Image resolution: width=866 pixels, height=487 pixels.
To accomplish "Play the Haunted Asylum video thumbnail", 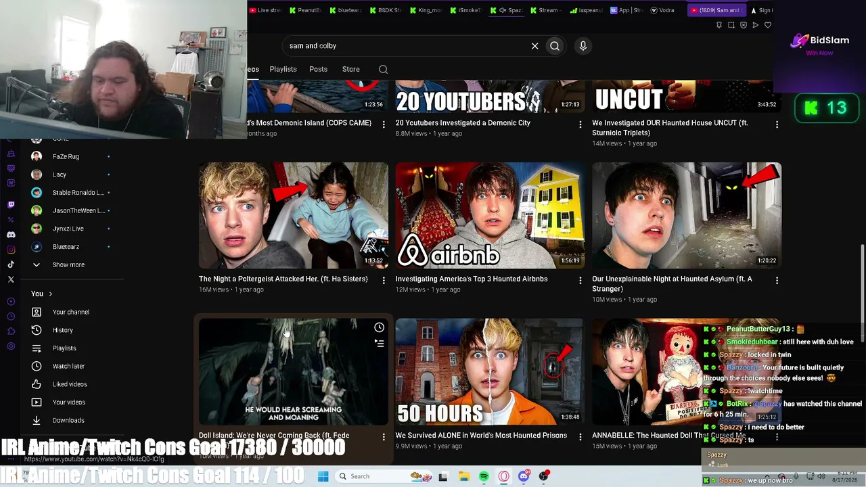I will point(687,216).
